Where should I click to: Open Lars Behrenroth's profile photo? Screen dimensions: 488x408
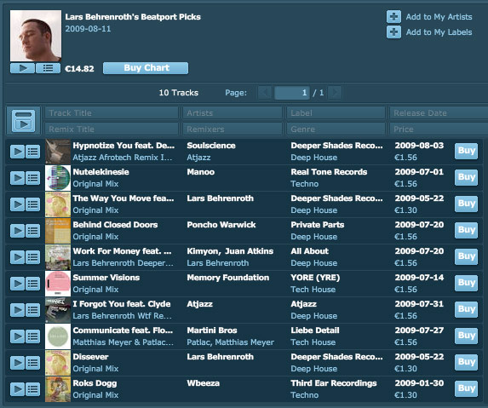click(x=36, y=36)
